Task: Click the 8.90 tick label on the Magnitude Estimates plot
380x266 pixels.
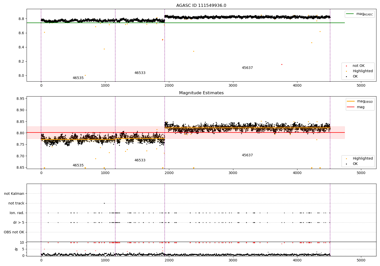Action: 20,110
